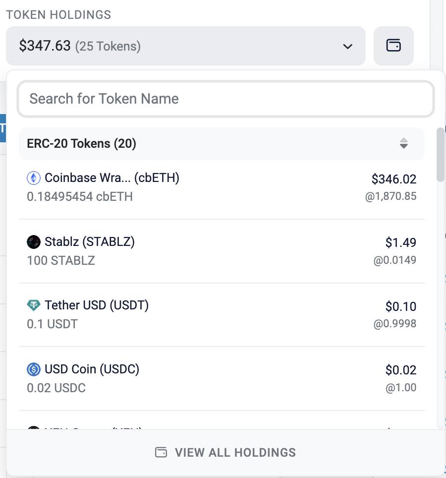Select the Stablz (STABLZ) token row
The width and height of the screenshot is (446, 478).
tap(222, 251)
